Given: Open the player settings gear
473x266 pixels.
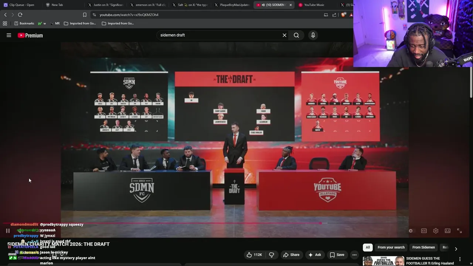Looking at the screenshot, I should [436, 231].
